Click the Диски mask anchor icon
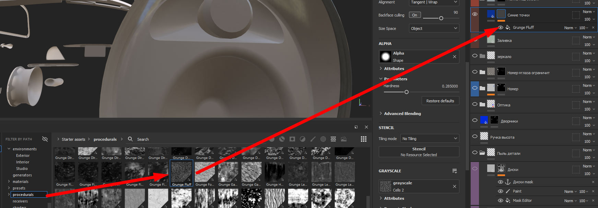Viewport: 598px width, 208px height. tap(508, 182)
